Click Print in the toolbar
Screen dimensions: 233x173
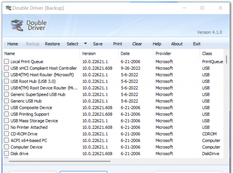coord(118,44)
